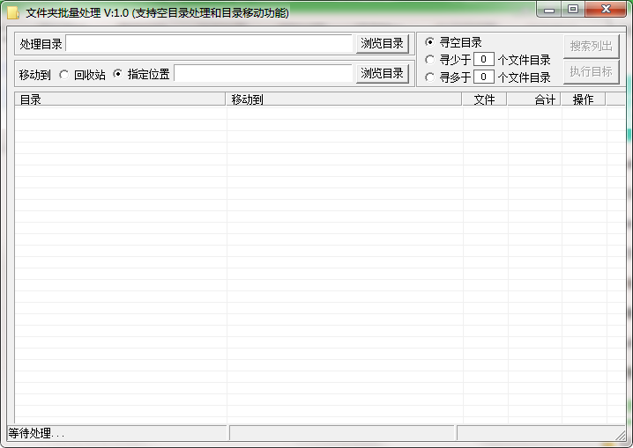Screen dimensions: 633x448
Task: Click the 寻少于 file count box
Action: (x=484, y=59)
